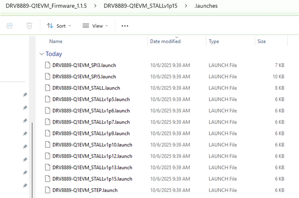Select file name DRV8889-Q1EVM_STALLv1p10.launch
Image resolution: width=299 pixels, height=198 pixels.
tap(93, 145)
